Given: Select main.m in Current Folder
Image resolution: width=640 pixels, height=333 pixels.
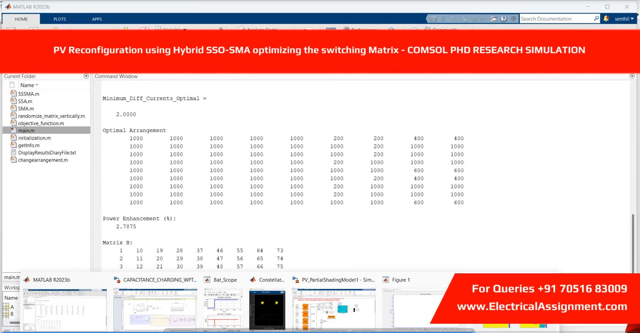Looking at the screenshot, I should [x=26, y=131].
